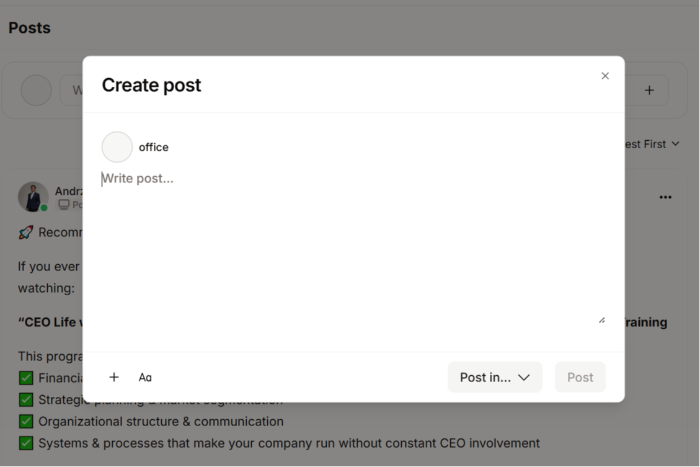Close the Create post dialog
The width and height of the screenshot is (700, 467).
click(605, 76)
